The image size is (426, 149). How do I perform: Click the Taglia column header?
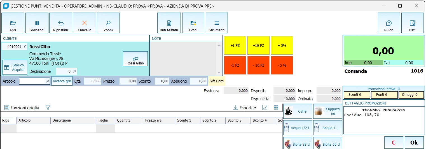coord(105,120)
